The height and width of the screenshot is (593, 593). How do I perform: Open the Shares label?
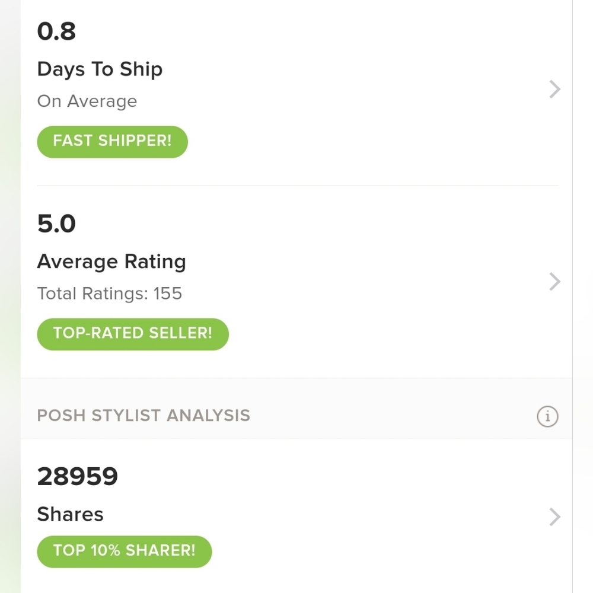(71, 514)
